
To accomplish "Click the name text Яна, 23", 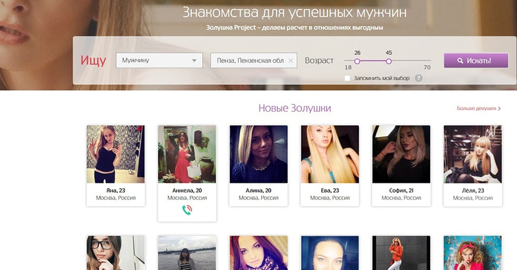I will [x=116, y=190].
